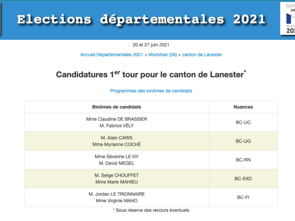
Task: Open Programmes des binômes de candidats link
Action: tap(151, 91)
